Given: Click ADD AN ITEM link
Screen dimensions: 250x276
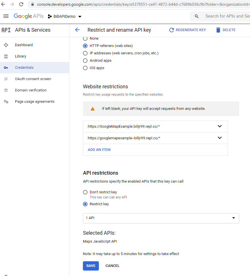Looking at the screenshot, I should pos(99,150).
